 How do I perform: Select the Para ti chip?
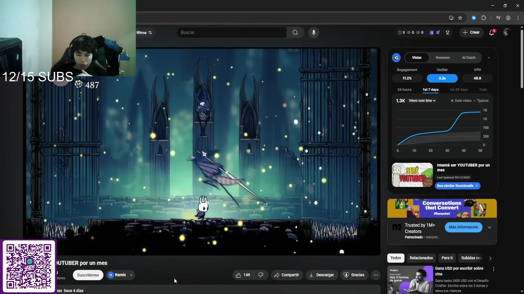coord(447,258)
